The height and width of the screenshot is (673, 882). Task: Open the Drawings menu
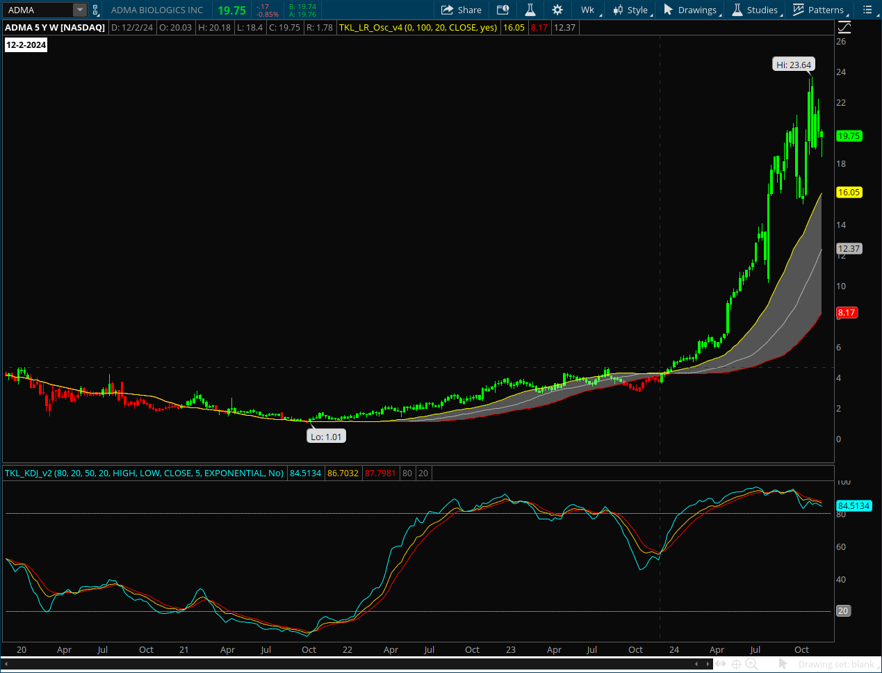click(x=690, y=10)
